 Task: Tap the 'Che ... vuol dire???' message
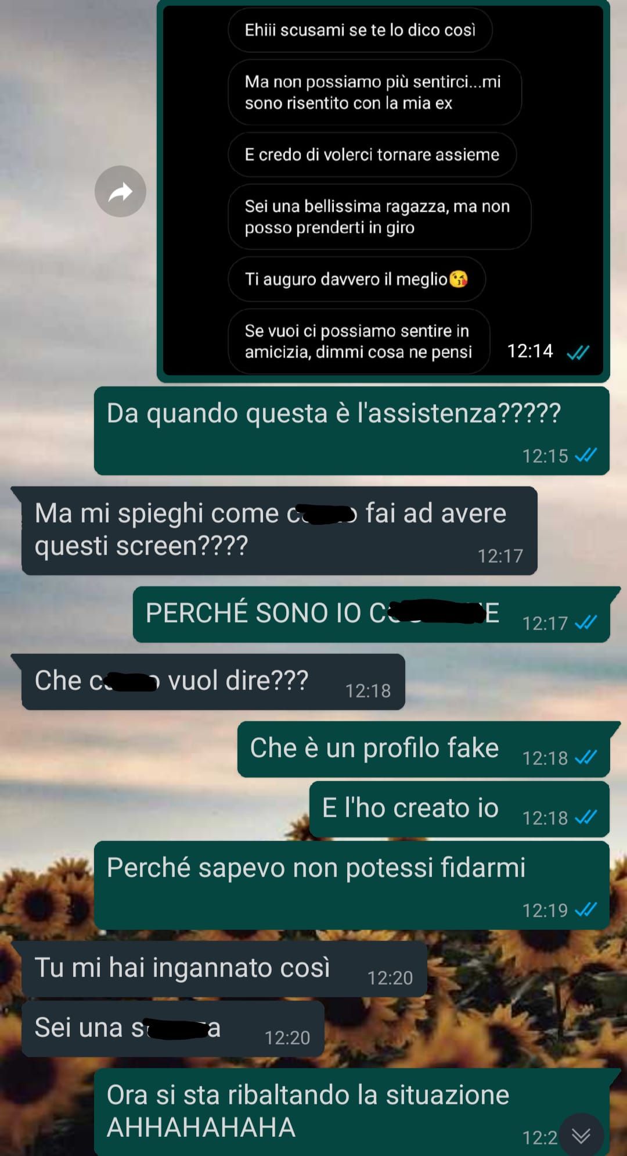click(213, 682)
